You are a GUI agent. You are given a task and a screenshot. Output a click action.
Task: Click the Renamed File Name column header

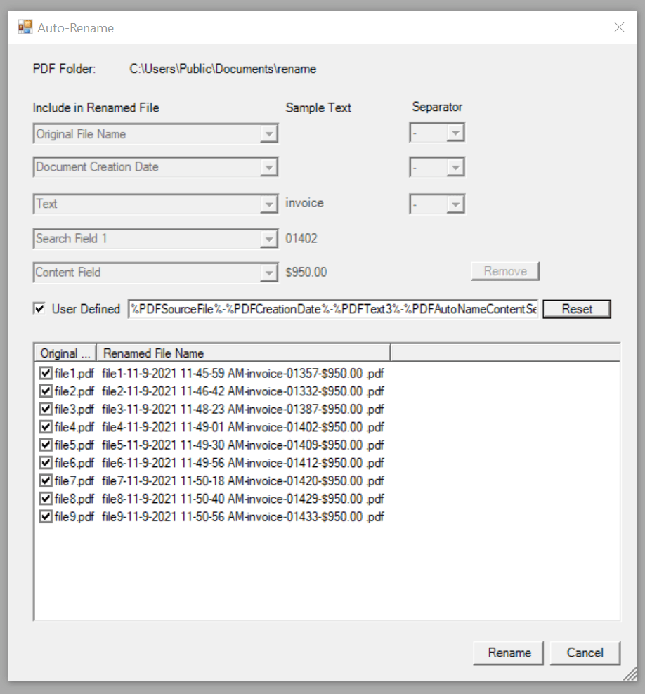click(243, 353)
